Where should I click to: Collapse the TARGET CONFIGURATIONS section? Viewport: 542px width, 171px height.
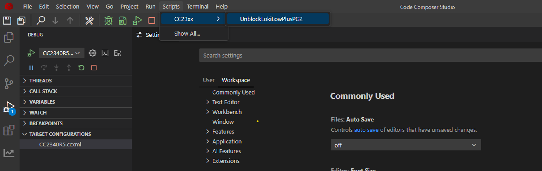76,134
